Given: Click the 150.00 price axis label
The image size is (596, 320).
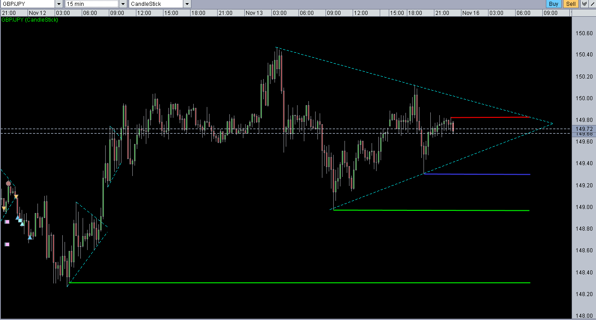Looking at the screenshot, I should (584, 98).
